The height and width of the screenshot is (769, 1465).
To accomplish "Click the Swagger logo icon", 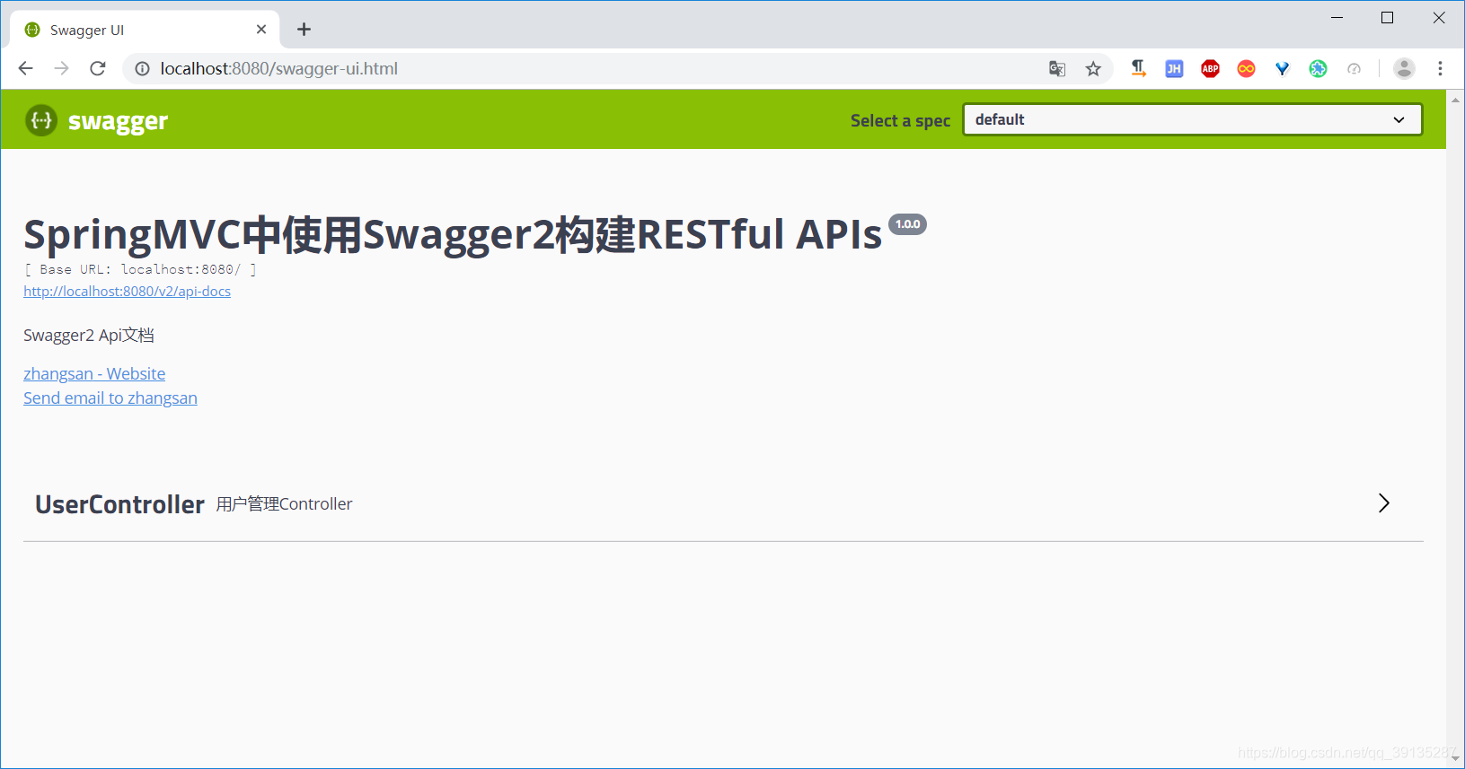I will coord(41,120).
